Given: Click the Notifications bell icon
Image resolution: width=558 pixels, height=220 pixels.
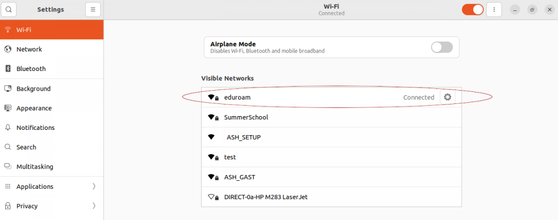Looking at the screenshot, I should click(8, 128).
